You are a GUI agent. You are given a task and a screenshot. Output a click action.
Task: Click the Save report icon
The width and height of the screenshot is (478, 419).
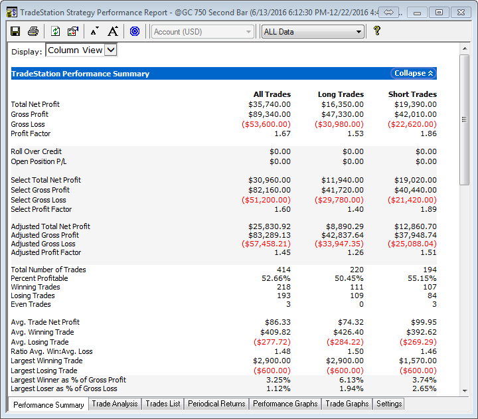[x=16, y=31]
